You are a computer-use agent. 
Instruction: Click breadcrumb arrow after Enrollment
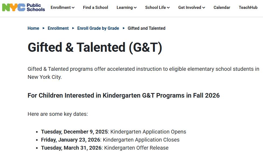coord(73,28)
